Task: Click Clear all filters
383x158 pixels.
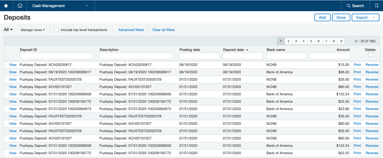Action: (x=163, y=30)
